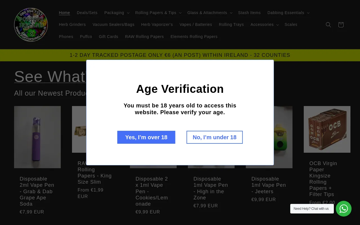This screenshot has height=225, width=360.
Task: Select Herb Grinders in the navigation
Action: 72,24
